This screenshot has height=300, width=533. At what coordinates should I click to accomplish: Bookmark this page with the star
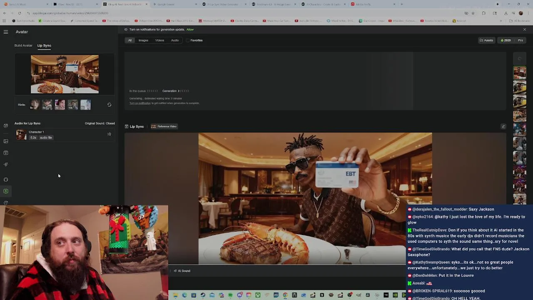pyautogui.click(x=473, y=13)
